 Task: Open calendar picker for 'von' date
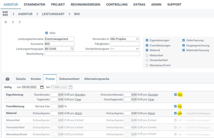pyautogui.click(x=42, y=87)
